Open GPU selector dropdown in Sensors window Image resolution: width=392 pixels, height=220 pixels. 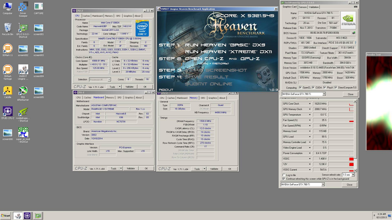(323, 185)
